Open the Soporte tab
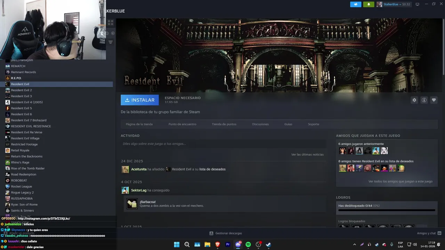This screenshot has width=445, height=250. (313, 124)
